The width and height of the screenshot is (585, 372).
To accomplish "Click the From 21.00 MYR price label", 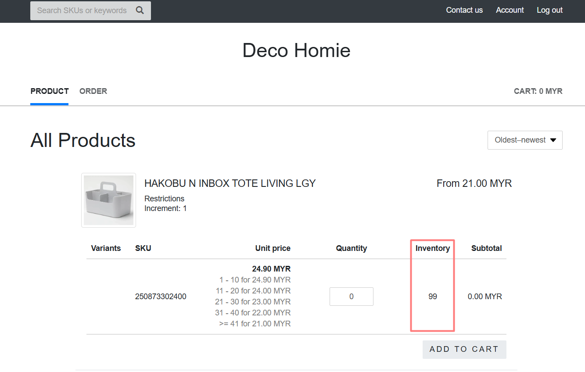I will 474,183.
